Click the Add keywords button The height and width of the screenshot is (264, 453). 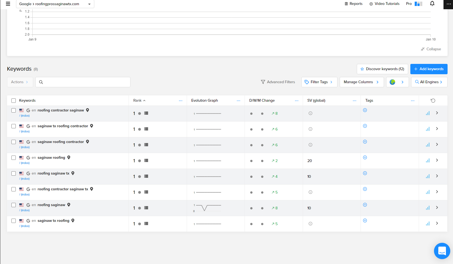pyautogui.click(x=429, y=69)
